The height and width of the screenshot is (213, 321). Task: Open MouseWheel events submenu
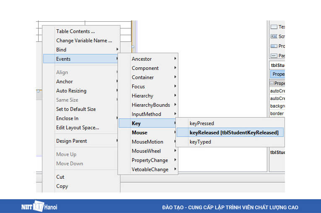pos(148,151)
